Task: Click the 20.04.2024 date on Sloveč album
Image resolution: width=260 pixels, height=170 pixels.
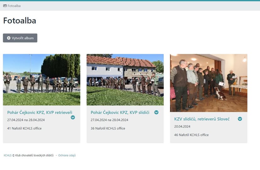Action: (x=182, y=127)
